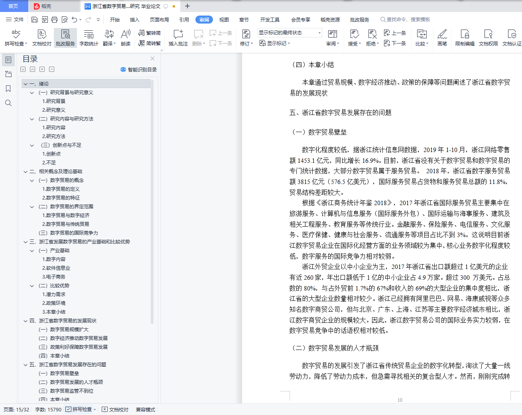Open the 文件 menu
The height and width of the screenshot is (415, 522).
click(x=15, y=20)
